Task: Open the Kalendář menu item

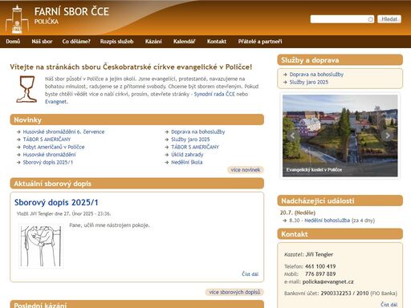Action: [x=184, y=42]
